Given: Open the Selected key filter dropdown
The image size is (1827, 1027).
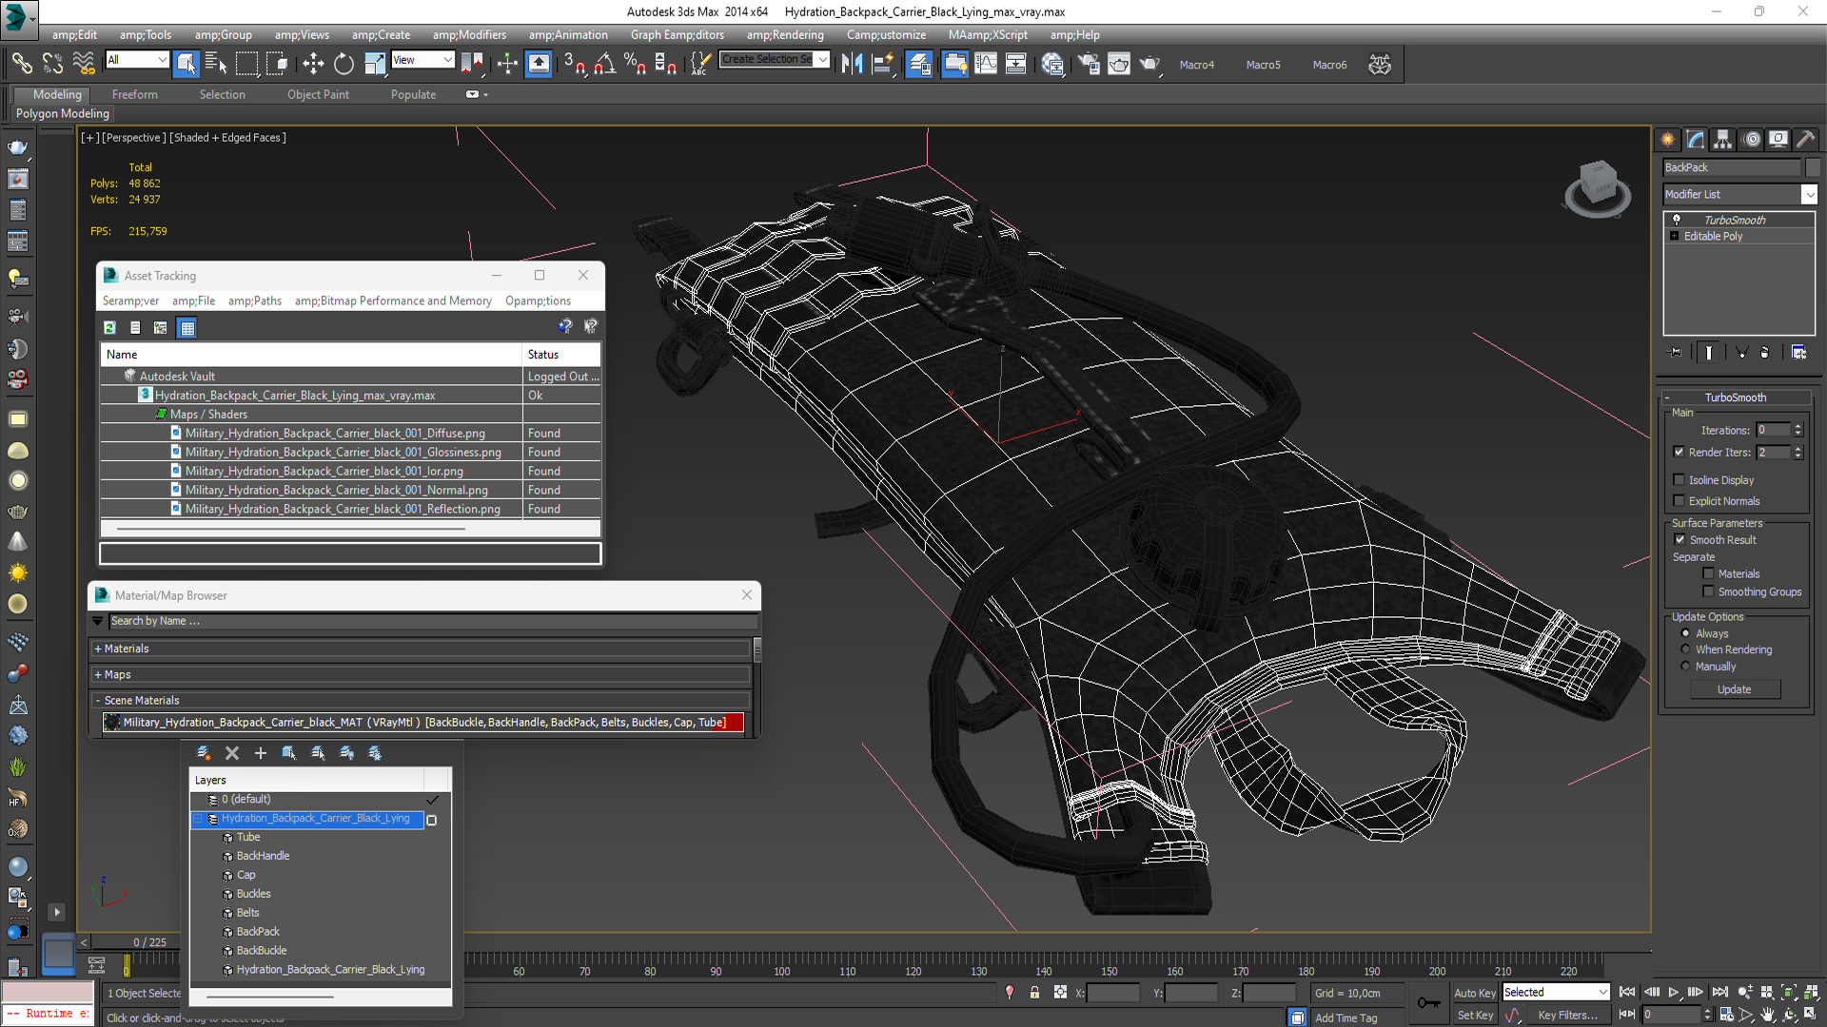Looking at the screenshot, I should click(x=1556, y=992).
